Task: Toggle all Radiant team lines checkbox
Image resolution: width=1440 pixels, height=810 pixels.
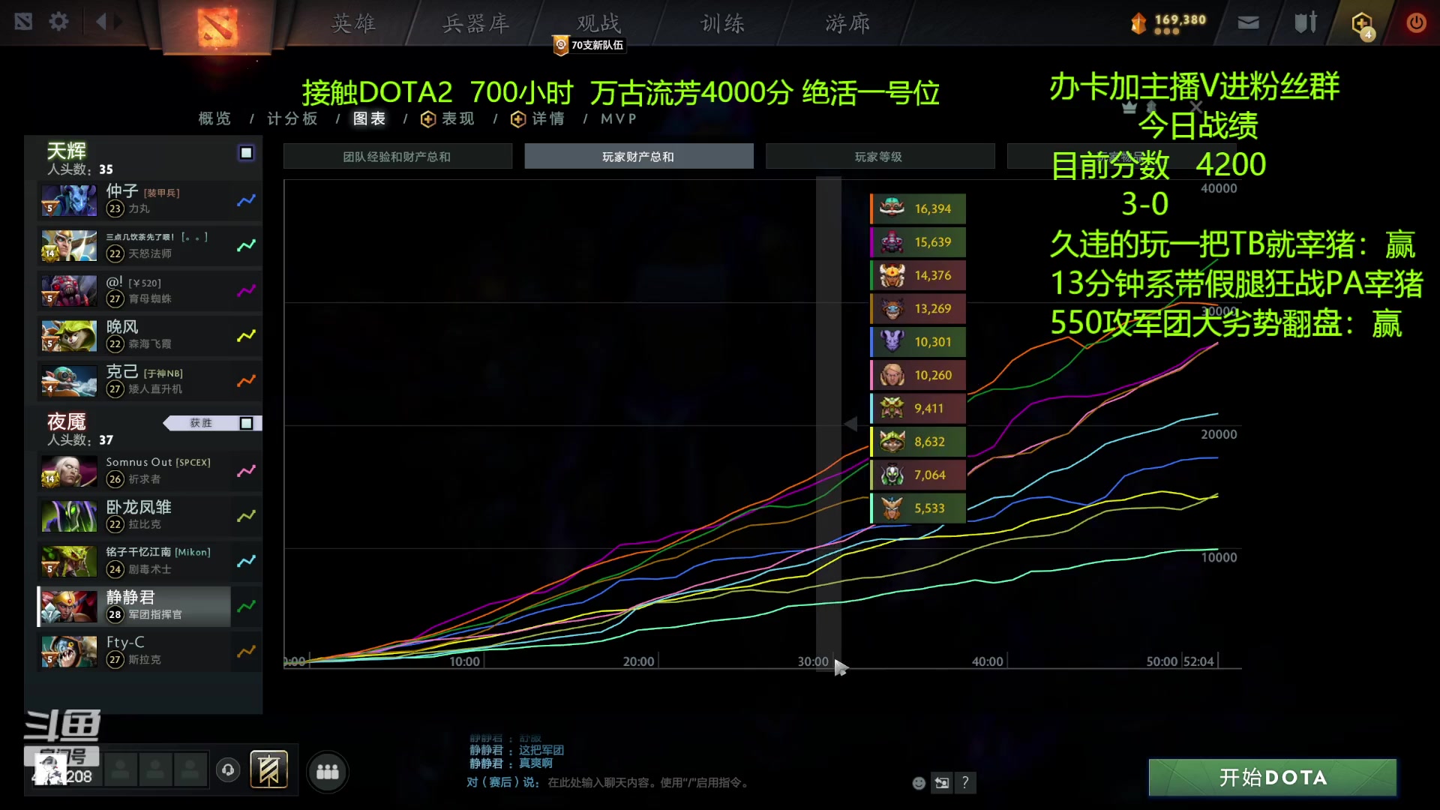Action: [x=246, y=153]
